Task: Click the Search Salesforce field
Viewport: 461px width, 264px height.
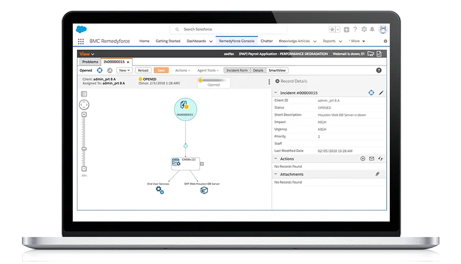Action: (228, 29)
